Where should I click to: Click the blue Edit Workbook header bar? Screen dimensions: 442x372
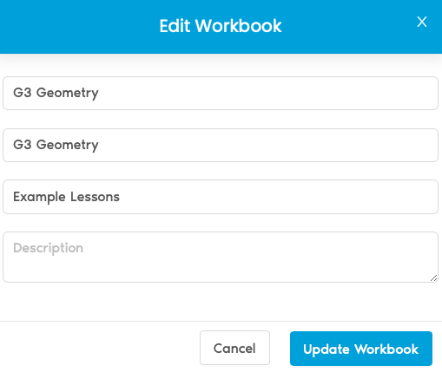(221, 27)
